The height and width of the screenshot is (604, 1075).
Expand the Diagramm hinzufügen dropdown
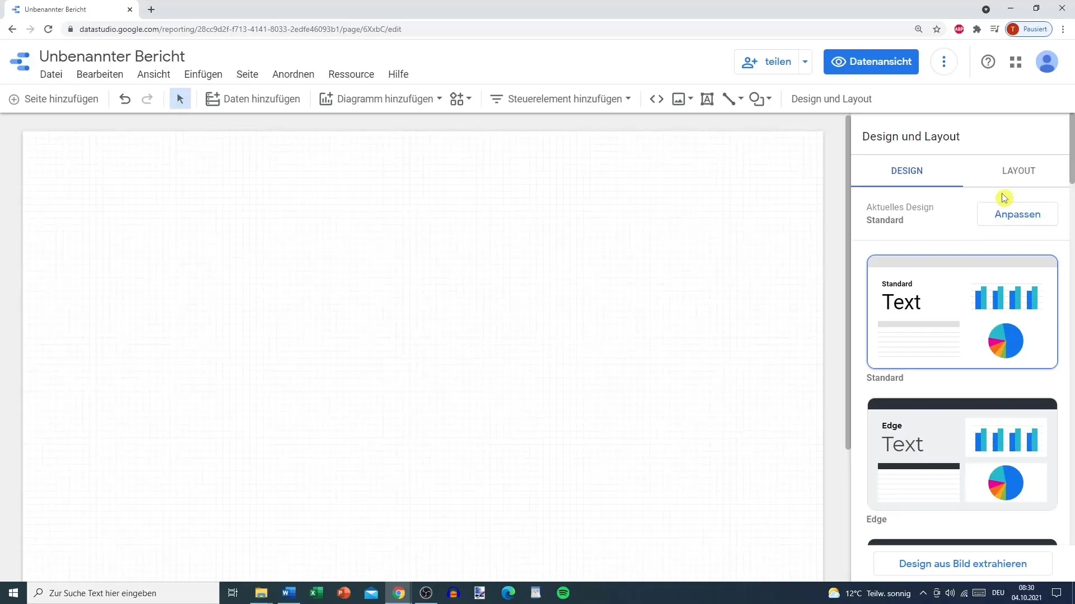[x=440, y=98]
